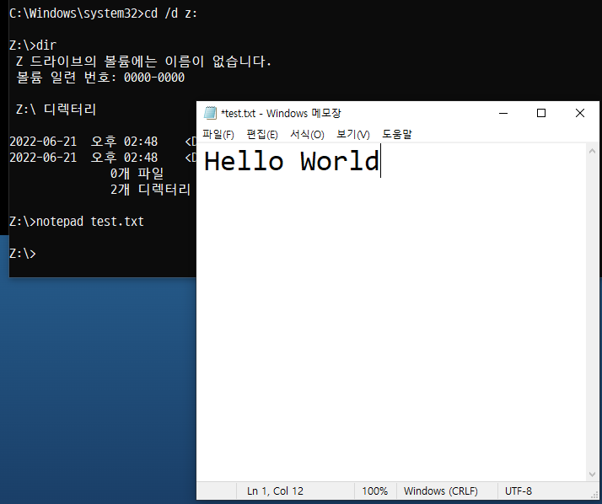Screen dimensions: 602x504
Task: Click the UTF-8 encoding status entry
Action: click(519, 491)
